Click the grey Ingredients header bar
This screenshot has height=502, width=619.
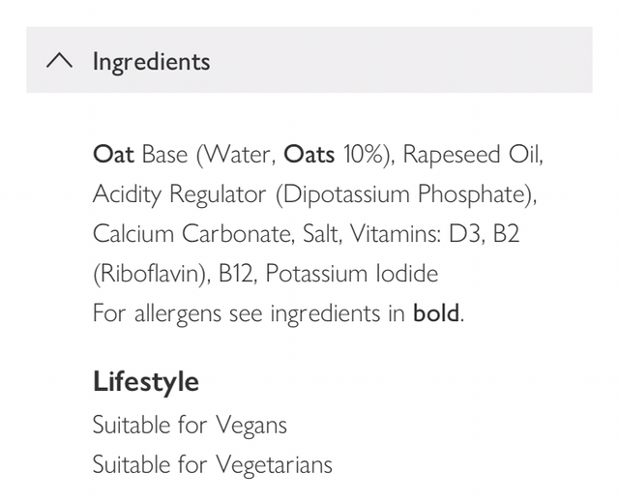387,61
